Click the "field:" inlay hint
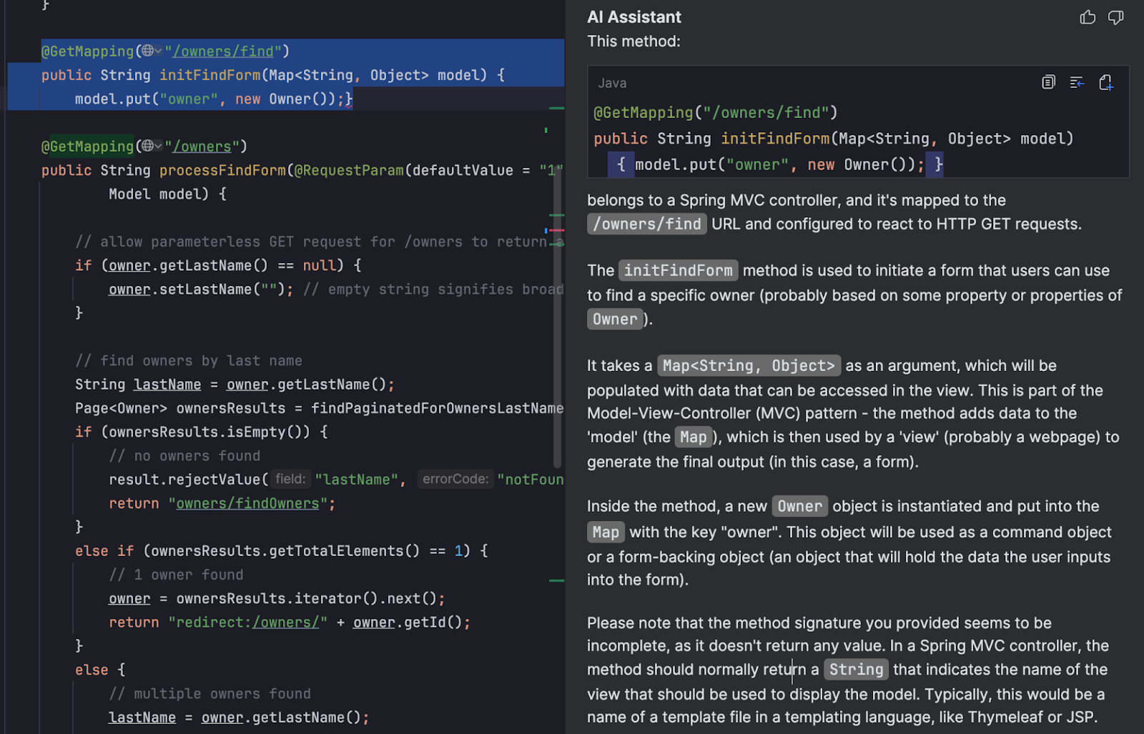 click(x=290, y=479)
